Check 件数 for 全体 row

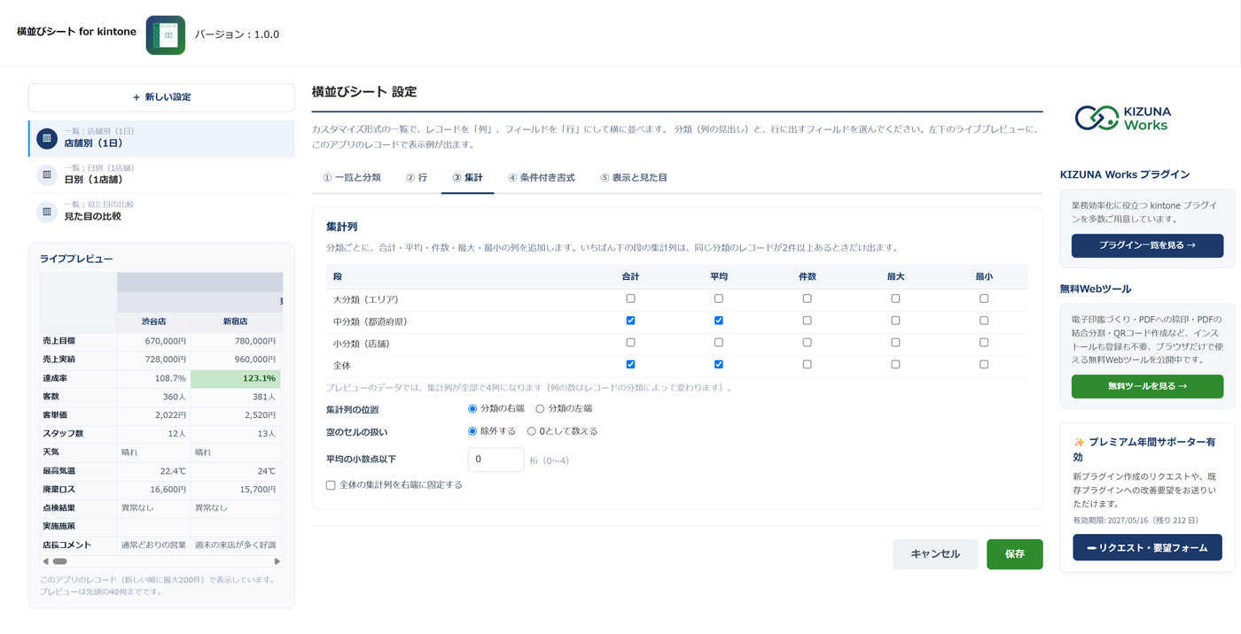807,364
